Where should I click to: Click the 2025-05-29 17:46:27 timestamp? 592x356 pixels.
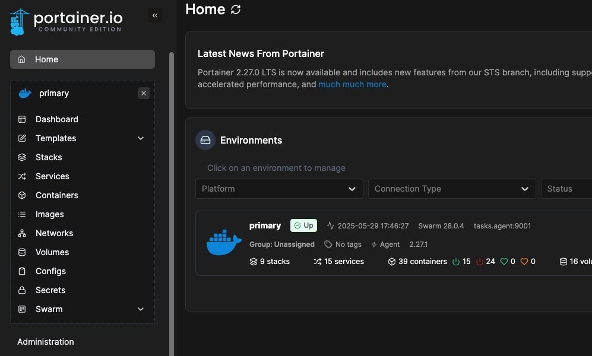pos(373,226)
